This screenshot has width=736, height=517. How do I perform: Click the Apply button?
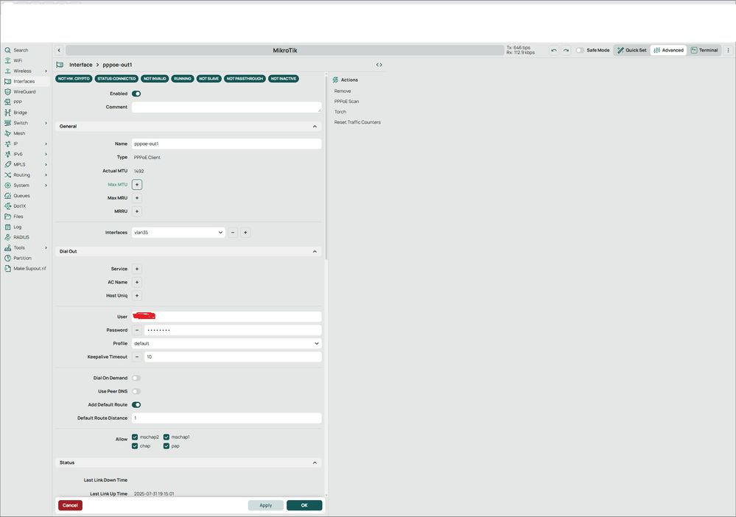click(265, 505)
